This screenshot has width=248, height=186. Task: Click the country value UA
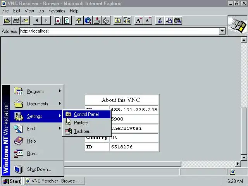click(114, 138)
